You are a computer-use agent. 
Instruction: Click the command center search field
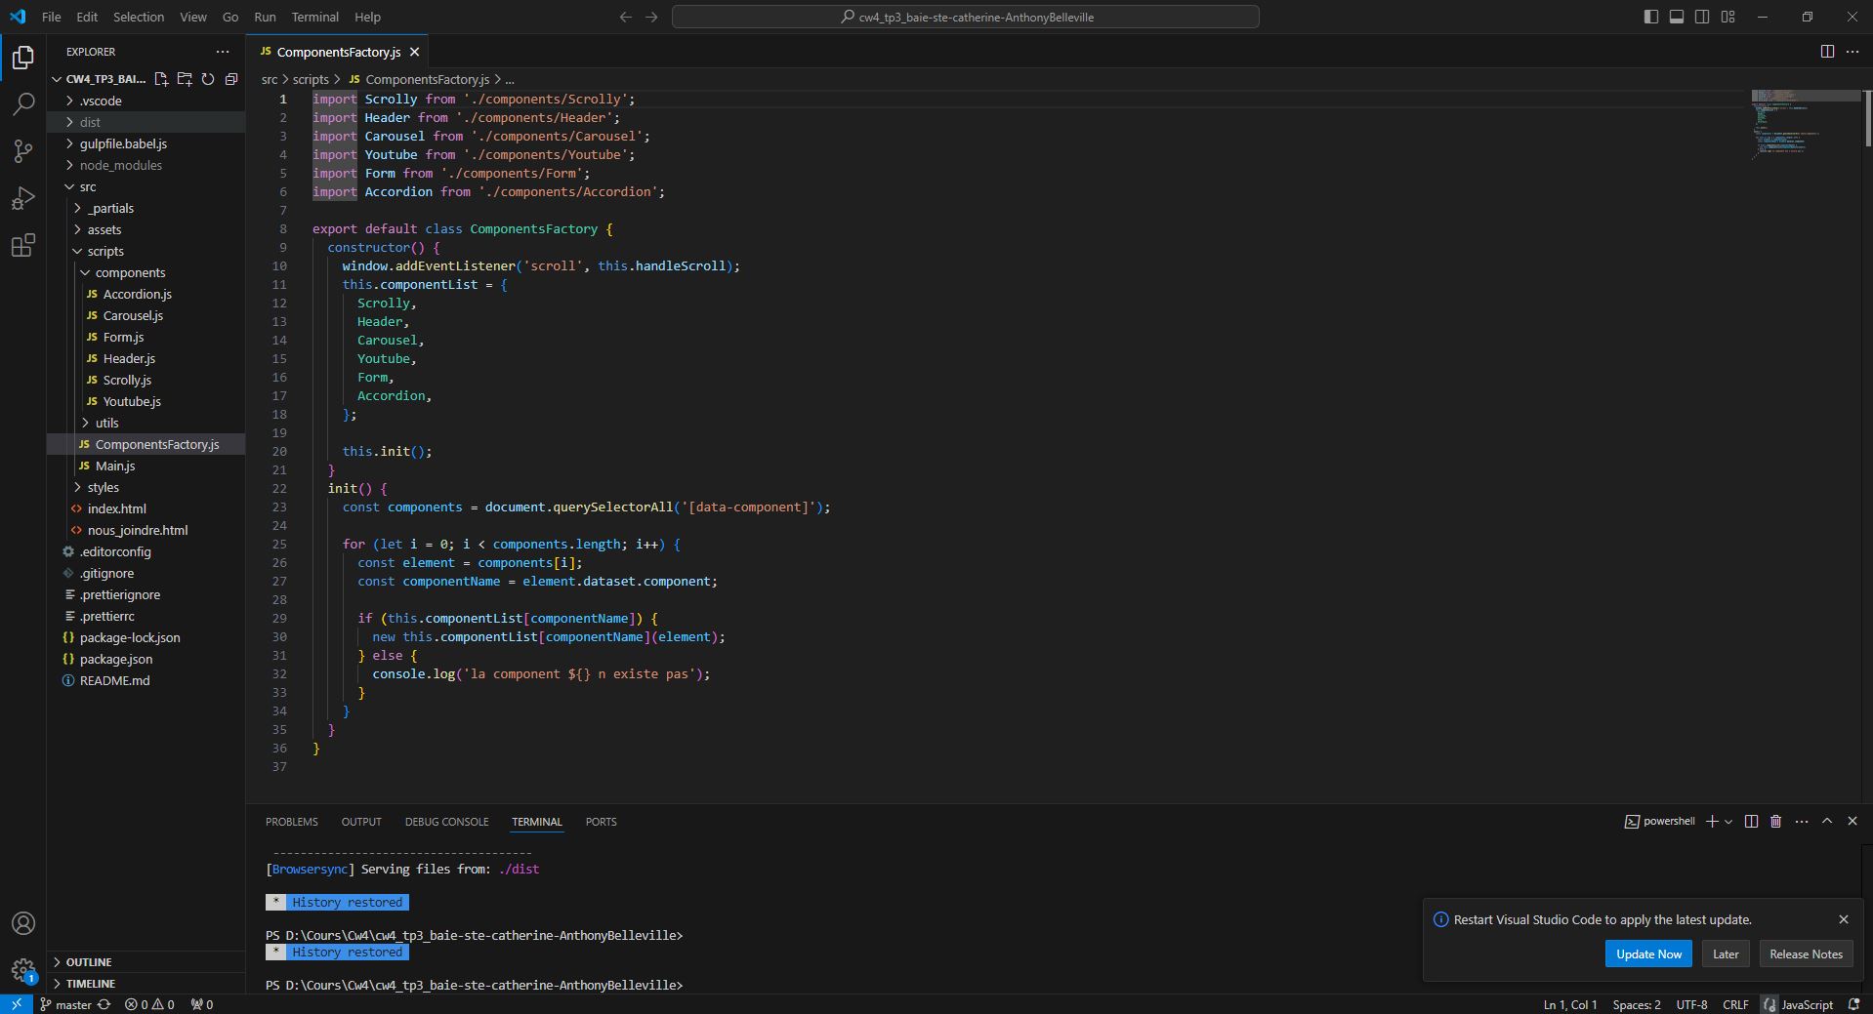pyautogui.click(x=965, y=17)
